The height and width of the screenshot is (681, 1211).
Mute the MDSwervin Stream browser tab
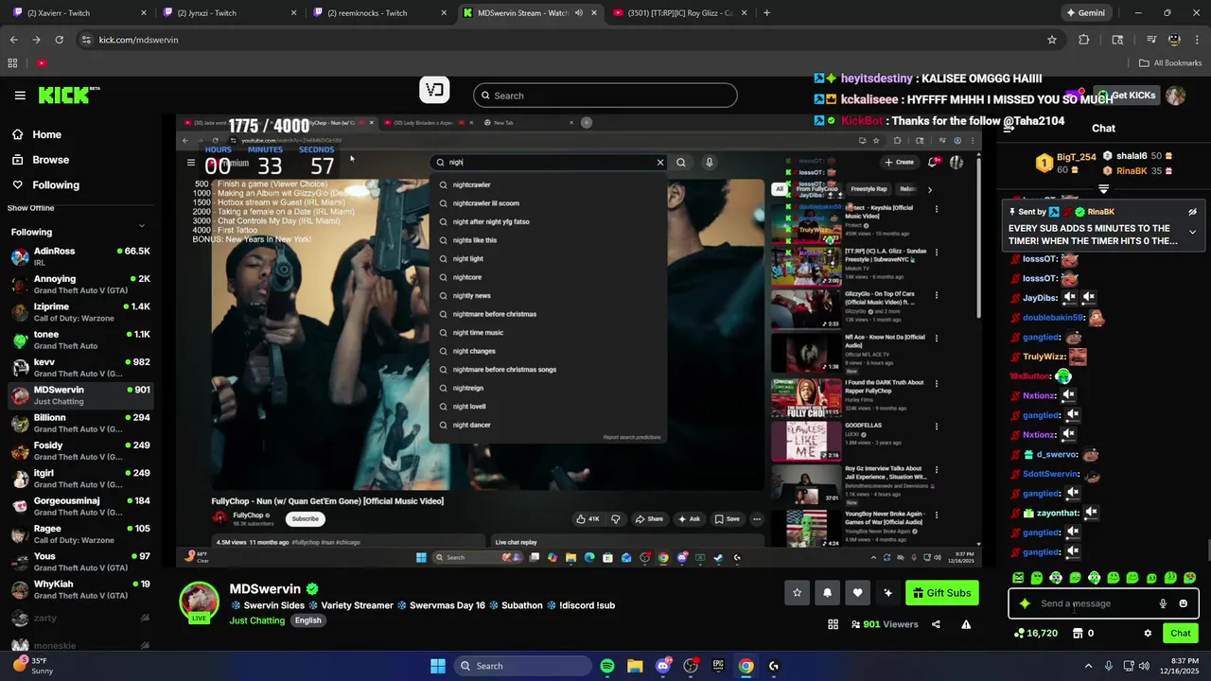tap(578, 13)
